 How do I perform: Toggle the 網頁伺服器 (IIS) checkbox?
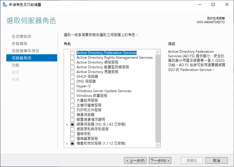pyautogui.click(x=72, y=124)
